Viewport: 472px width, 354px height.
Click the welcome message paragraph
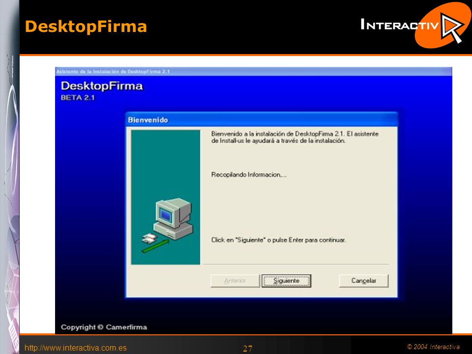pyautogui.click(x=295, y=137)
